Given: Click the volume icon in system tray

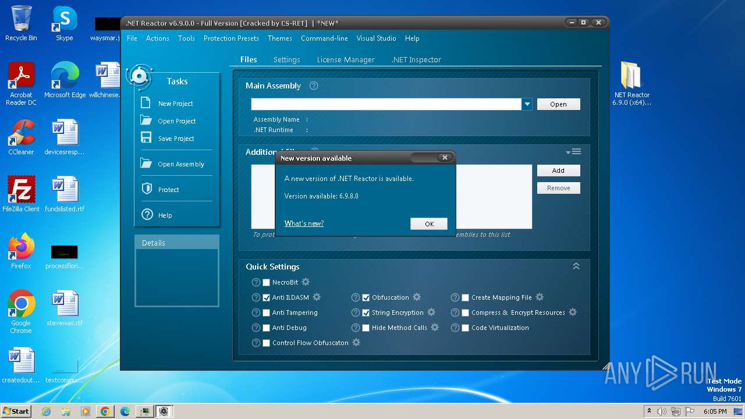Looking at the screenshot, I should pyautogui.click(x=662, y=411).
